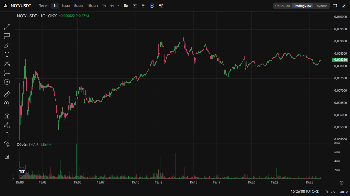This screenshot has width=350, height=196.
Task: Switch to "Глубина" depth chart
Action: [x=321, y=6]
